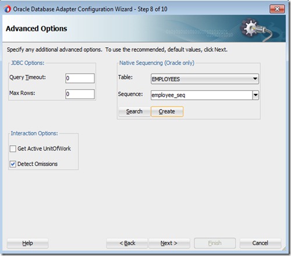Click the Create sequence button

pos(167,111)
